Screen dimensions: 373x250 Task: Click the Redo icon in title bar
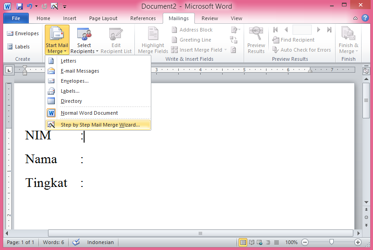point(44,6)
